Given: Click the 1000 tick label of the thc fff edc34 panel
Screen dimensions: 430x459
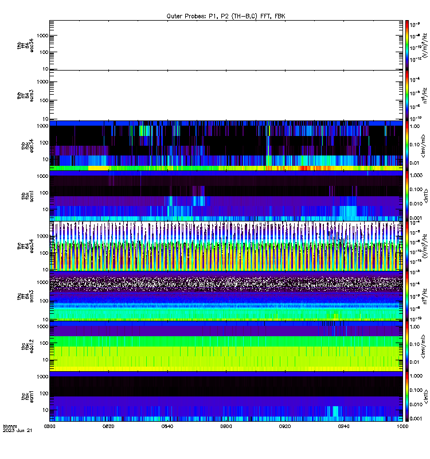Looking at the screenshot, I should click(x=42, y=236).
